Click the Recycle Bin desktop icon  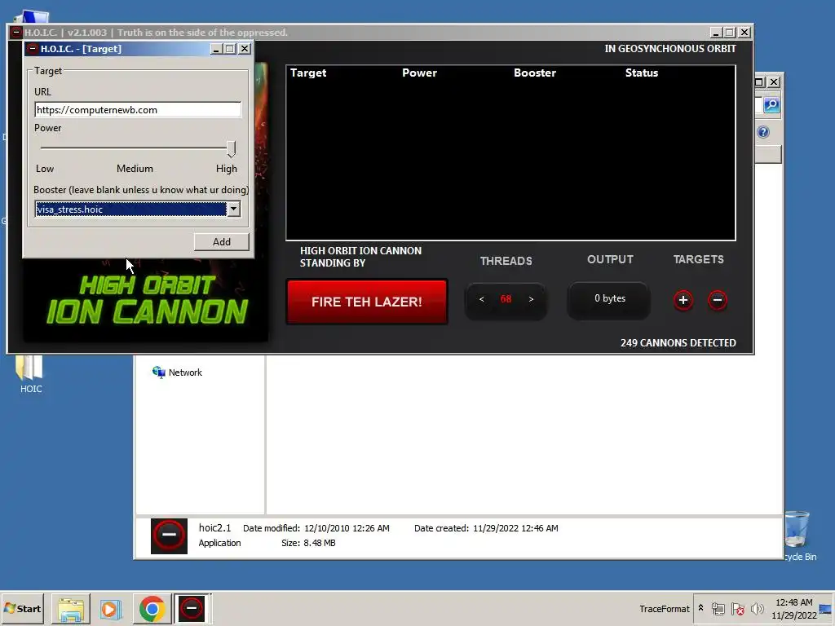(797, 535)
